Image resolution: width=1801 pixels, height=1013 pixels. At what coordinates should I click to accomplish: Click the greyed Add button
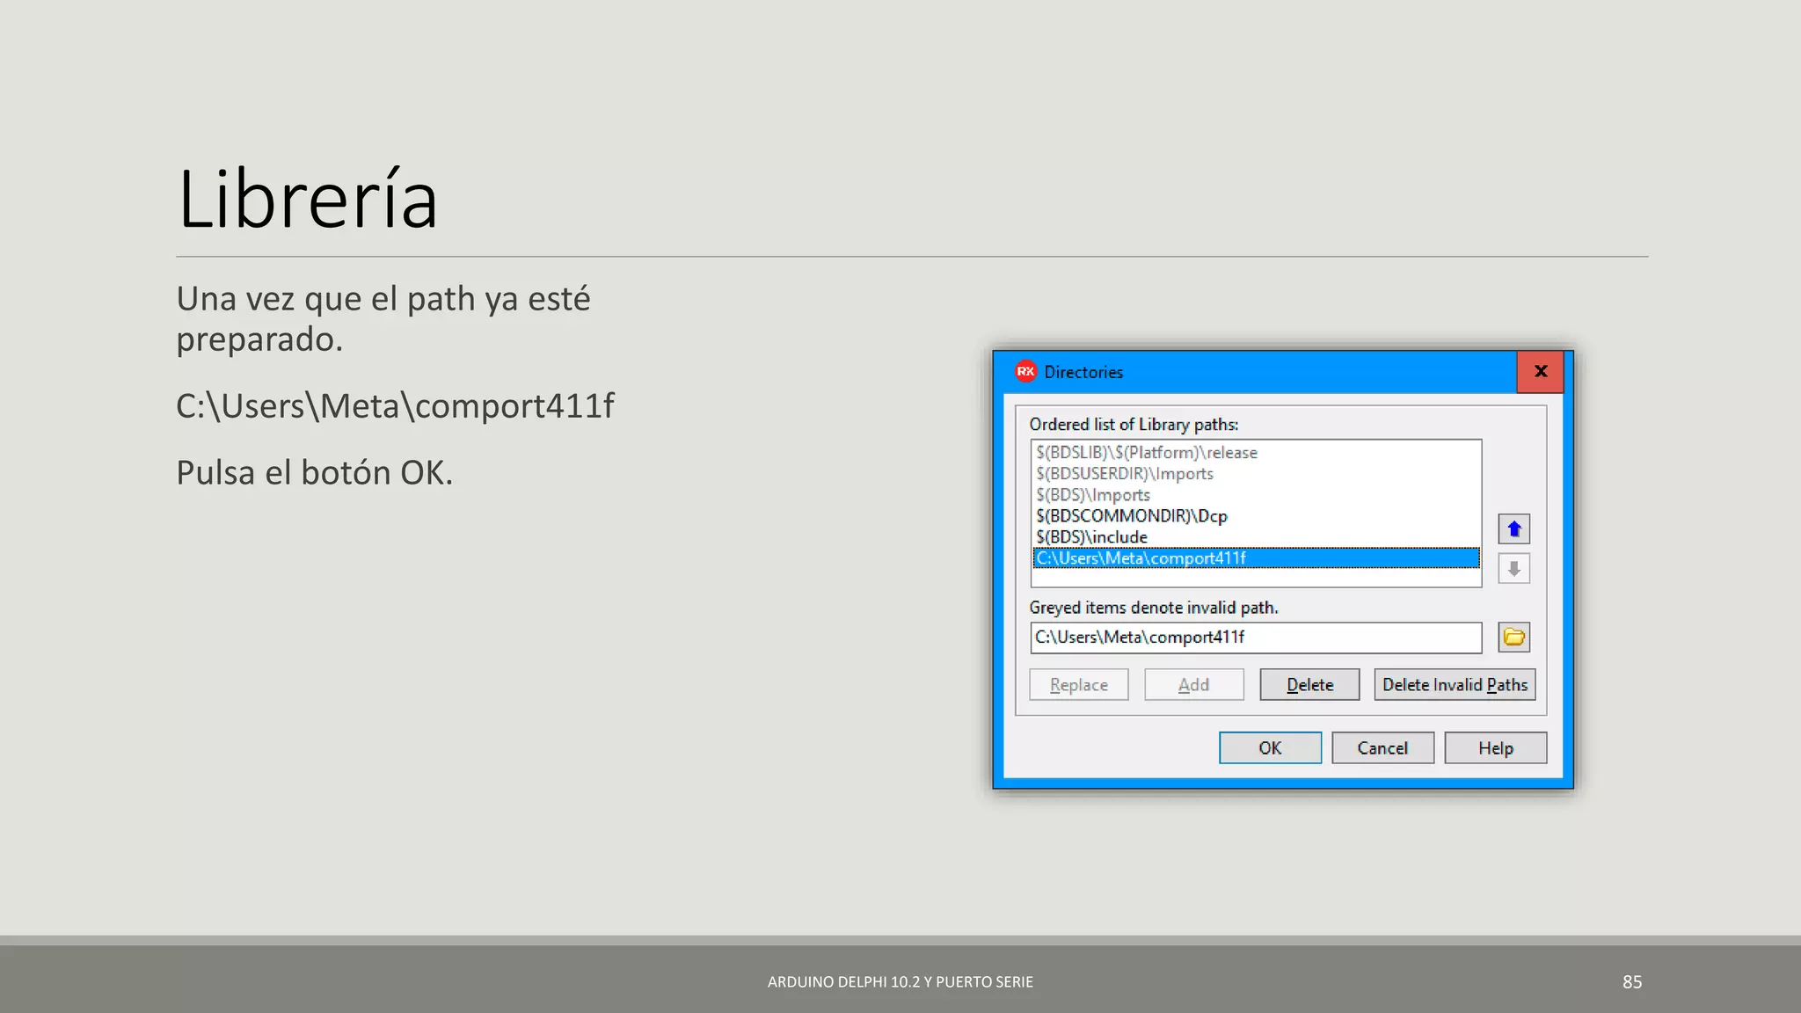click(1193, 684)
